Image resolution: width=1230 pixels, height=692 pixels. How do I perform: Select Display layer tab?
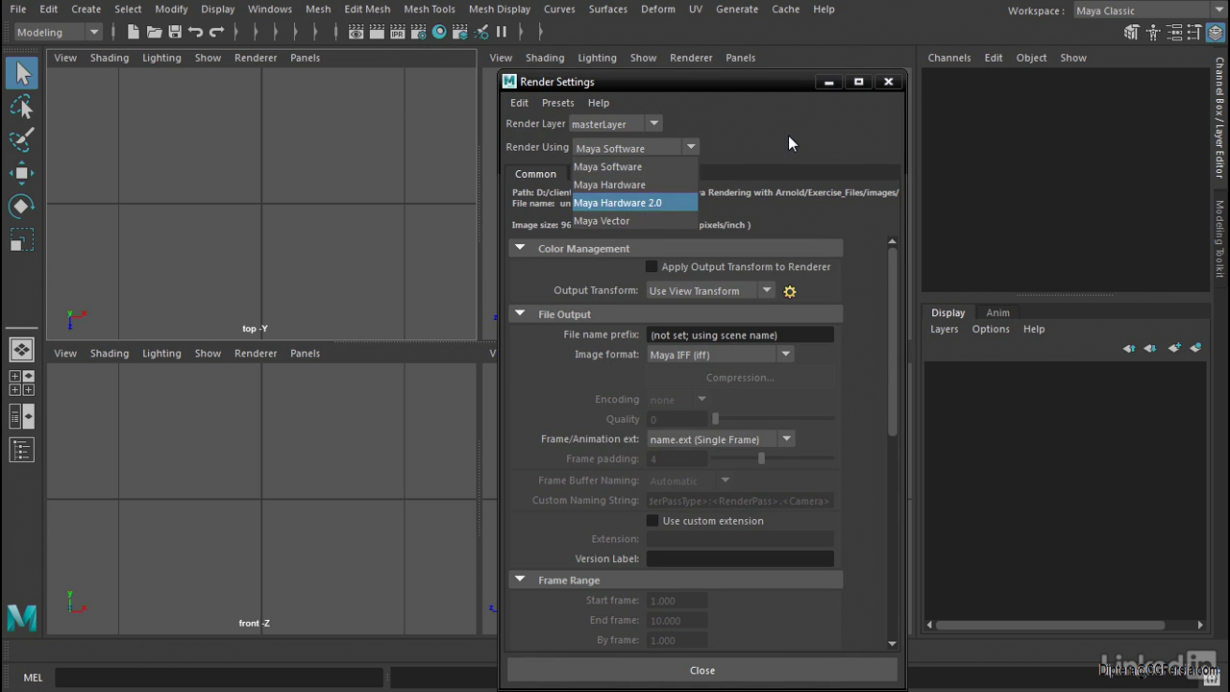pos(947,312)
